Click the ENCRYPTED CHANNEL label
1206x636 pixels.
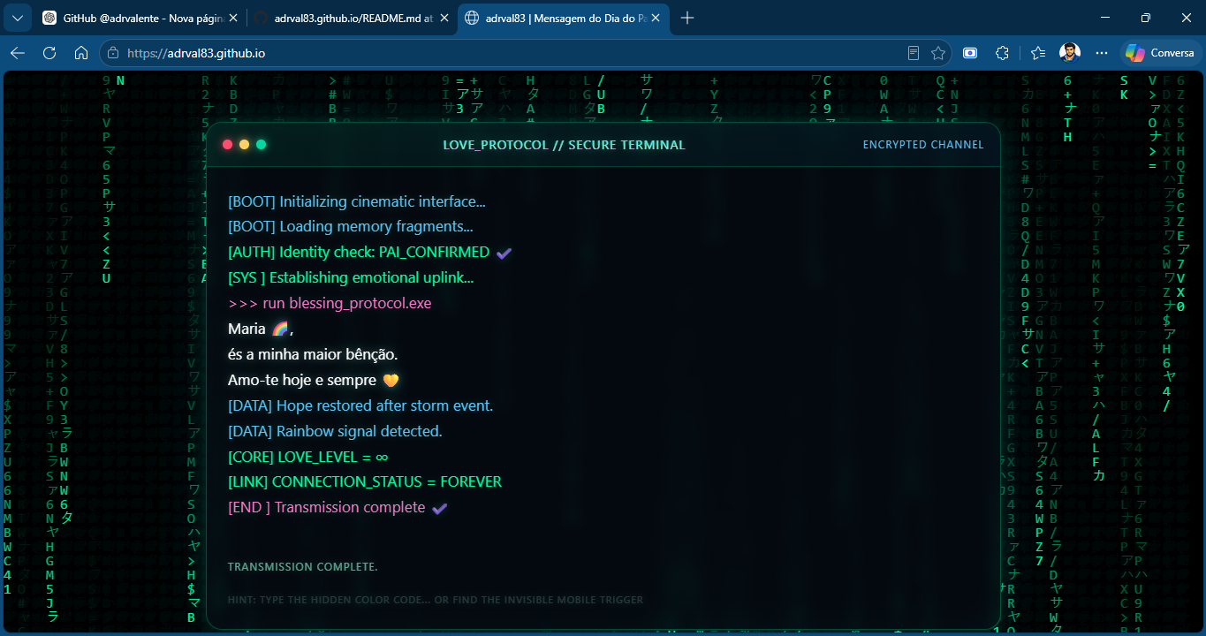pos(923,145)
